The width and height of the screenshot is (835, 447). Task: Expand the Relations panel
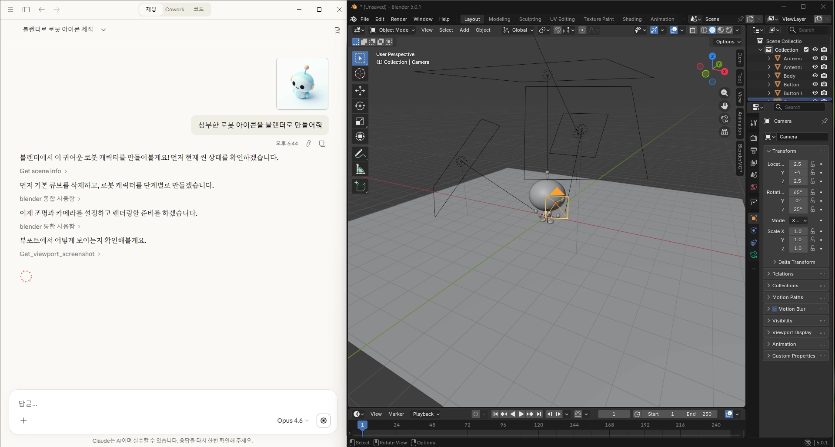point(783,274)
